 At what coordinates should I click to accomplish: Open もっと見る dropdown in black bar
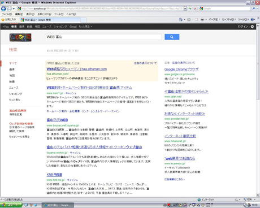(x=85, y=27)
